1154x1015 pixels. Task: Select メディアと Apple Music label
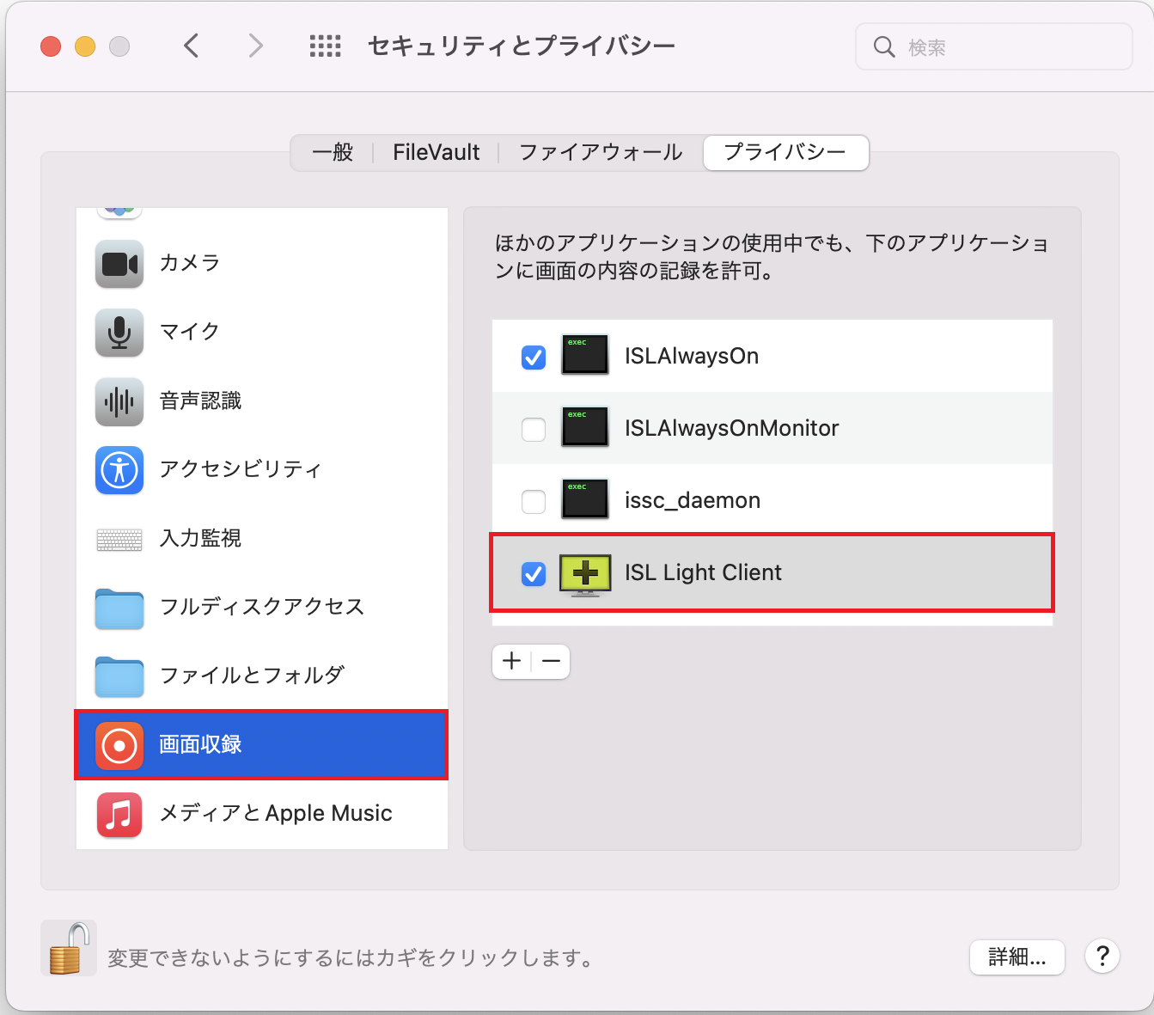(x=276, y=813)
